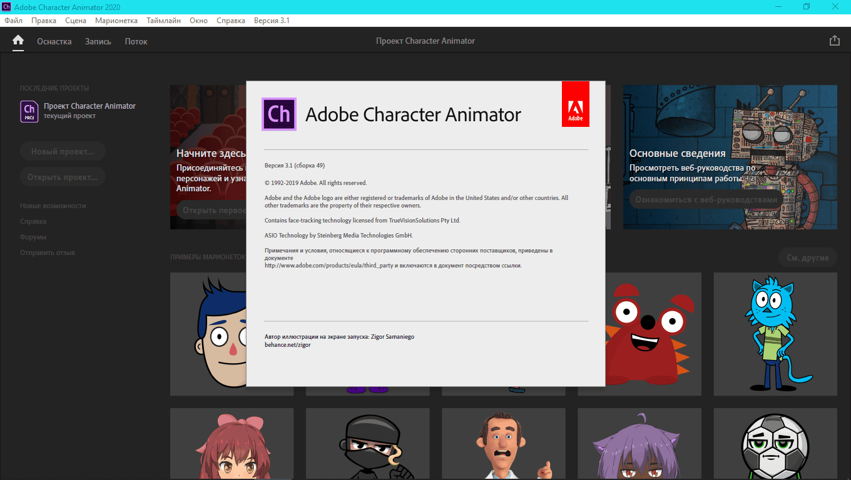Open the Форумы link

[x=33, y=237]
